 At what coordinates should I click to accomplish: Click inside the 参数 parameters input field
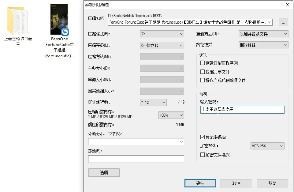pyautogui.click(x=136, y=159)
